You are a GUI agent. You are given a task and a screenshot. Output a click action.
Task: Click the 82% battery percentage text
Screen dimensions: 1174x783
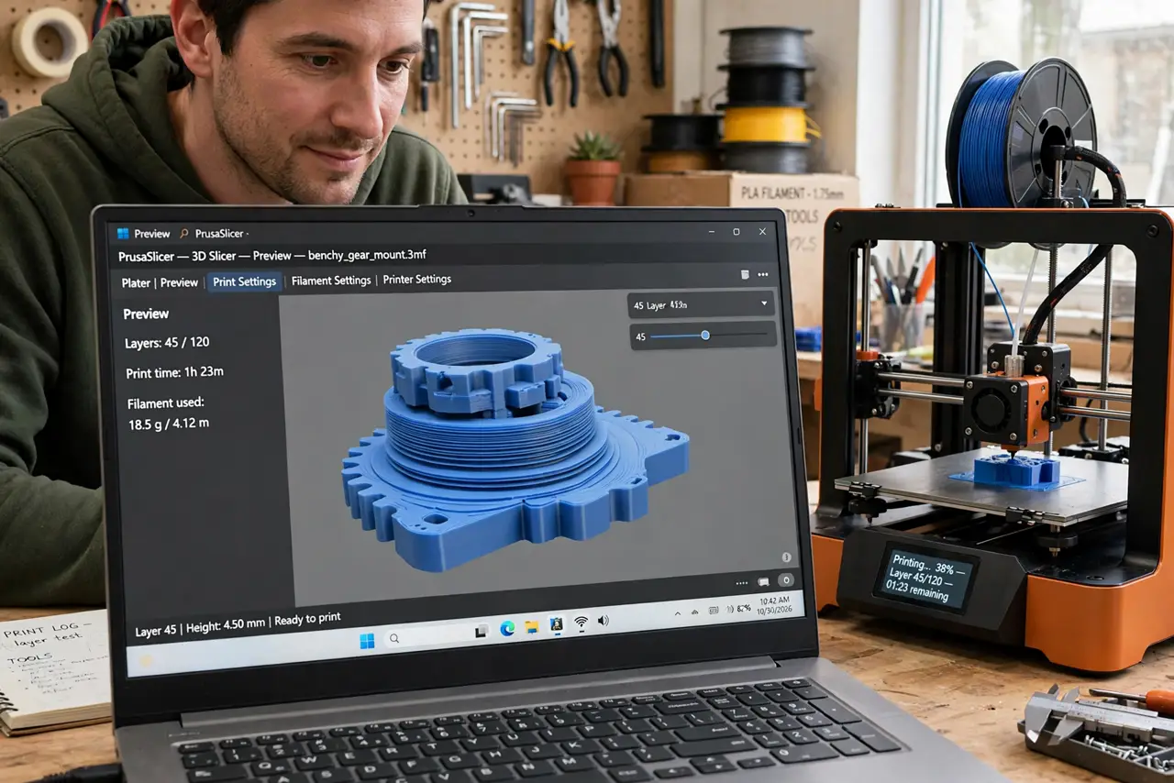[x=745, y=607]
